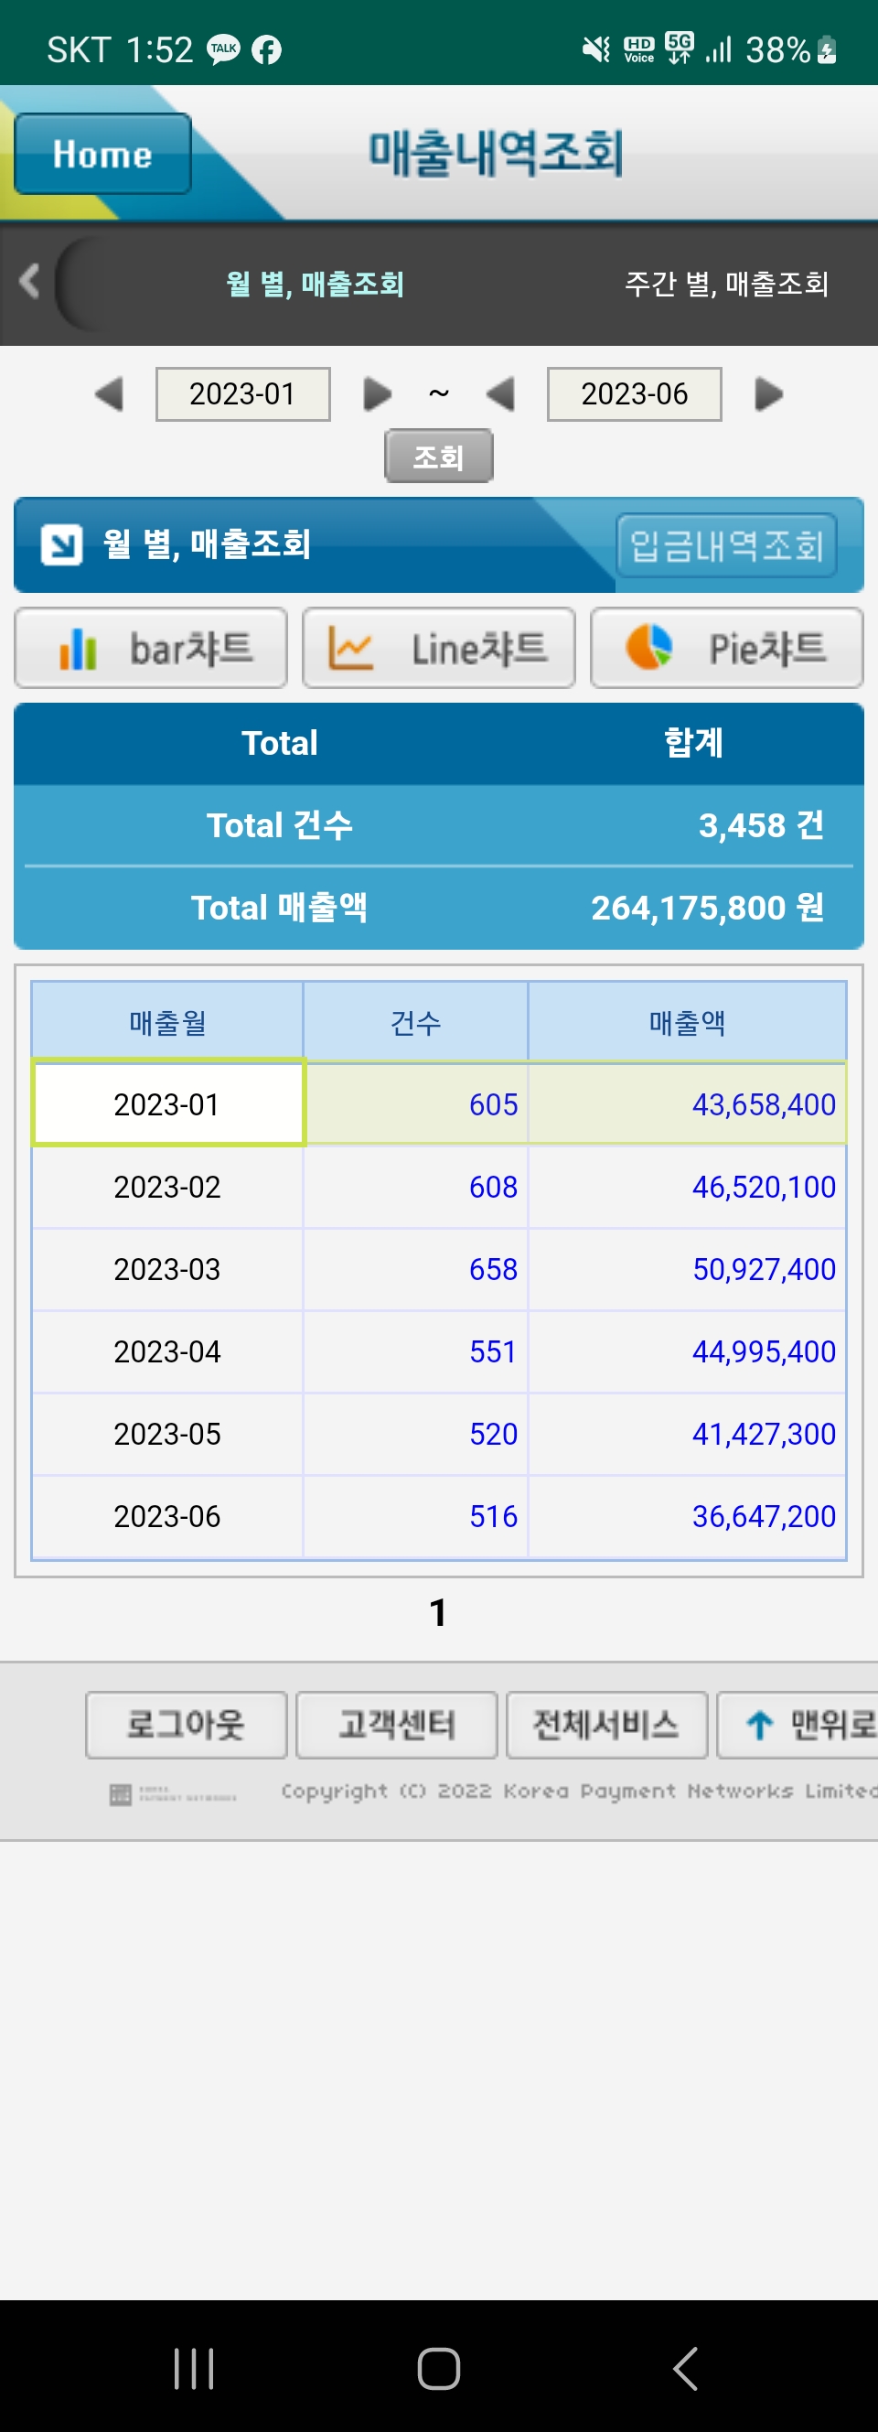878x2432 pixels.
Task: Switch to the 주간 별, 매출조회 tab
Action: [726, 284]
